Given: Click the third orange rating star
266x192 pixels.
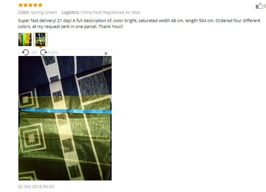Looking at the screenshot, I should pos(30,5).
